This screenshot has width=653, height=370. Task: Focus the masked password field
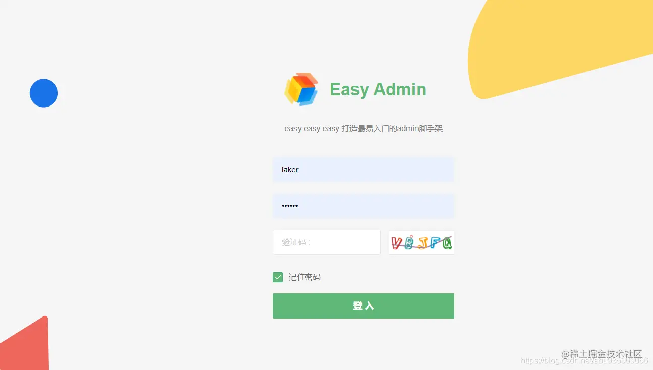click(x=364, y=206)
